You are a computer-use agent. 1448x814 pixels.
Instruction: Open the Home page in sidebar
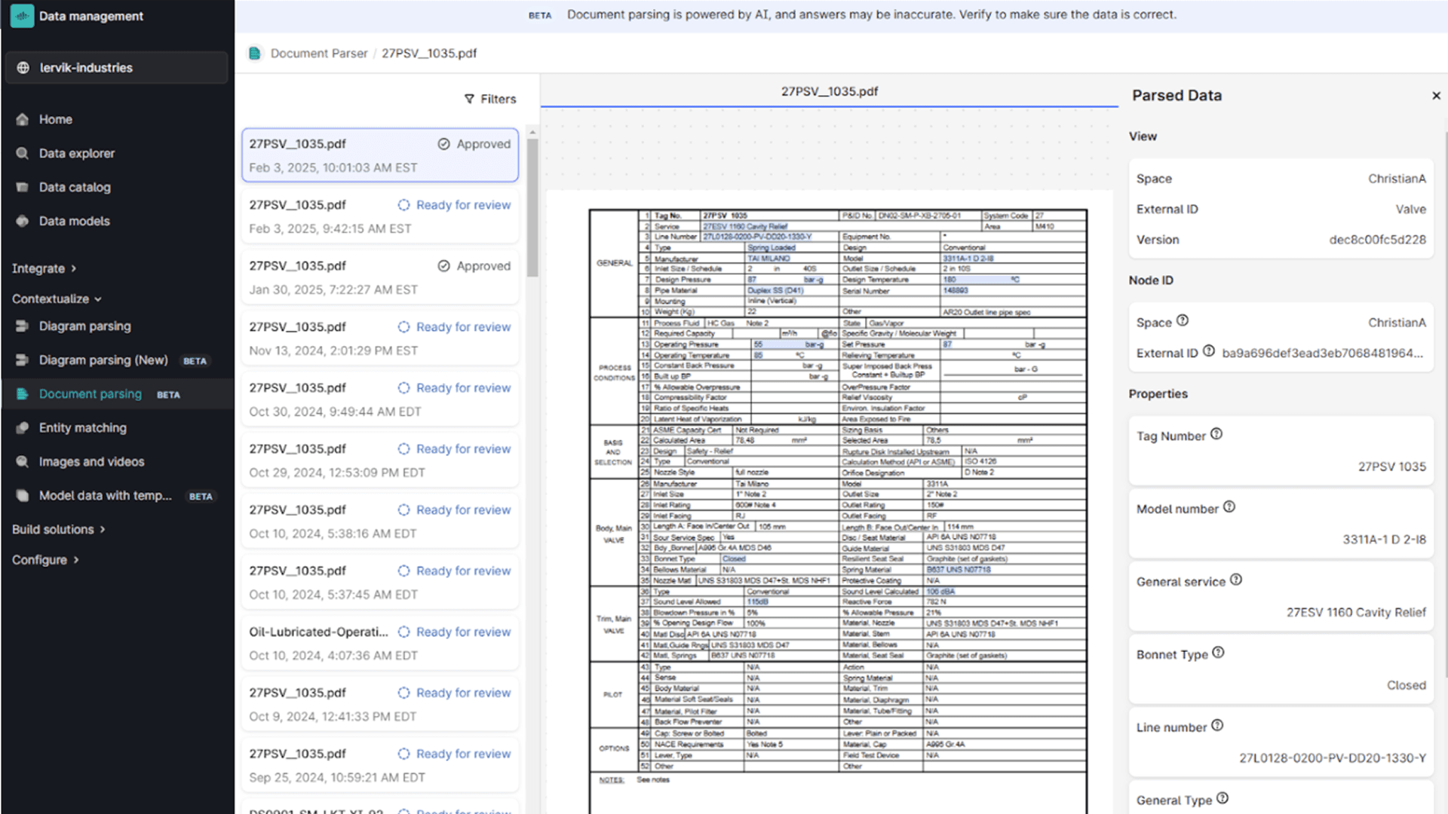[55, 119]
